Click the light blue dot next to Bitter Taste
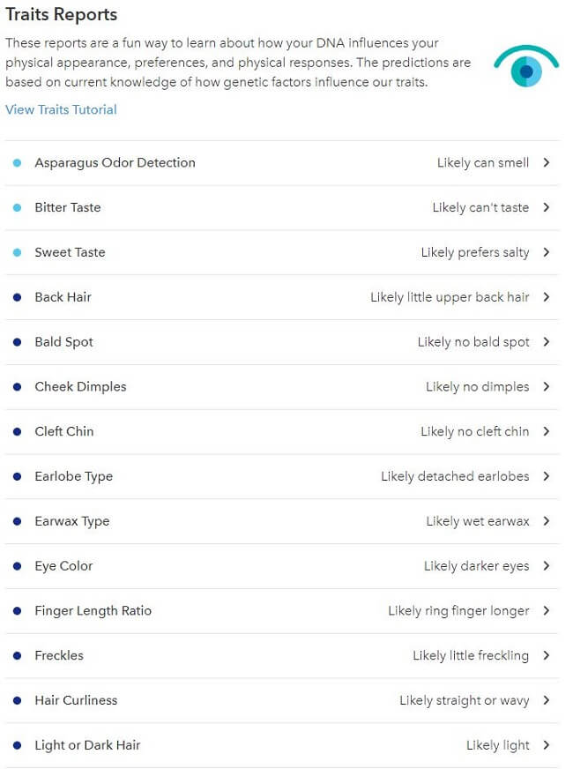Viewport: 573px width, 769px height. click(17, 207)
